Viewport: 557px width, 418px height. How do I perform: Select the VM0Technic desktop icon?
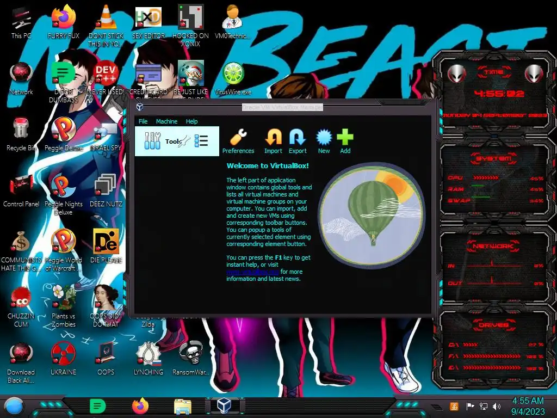click(x=233, y=22)
